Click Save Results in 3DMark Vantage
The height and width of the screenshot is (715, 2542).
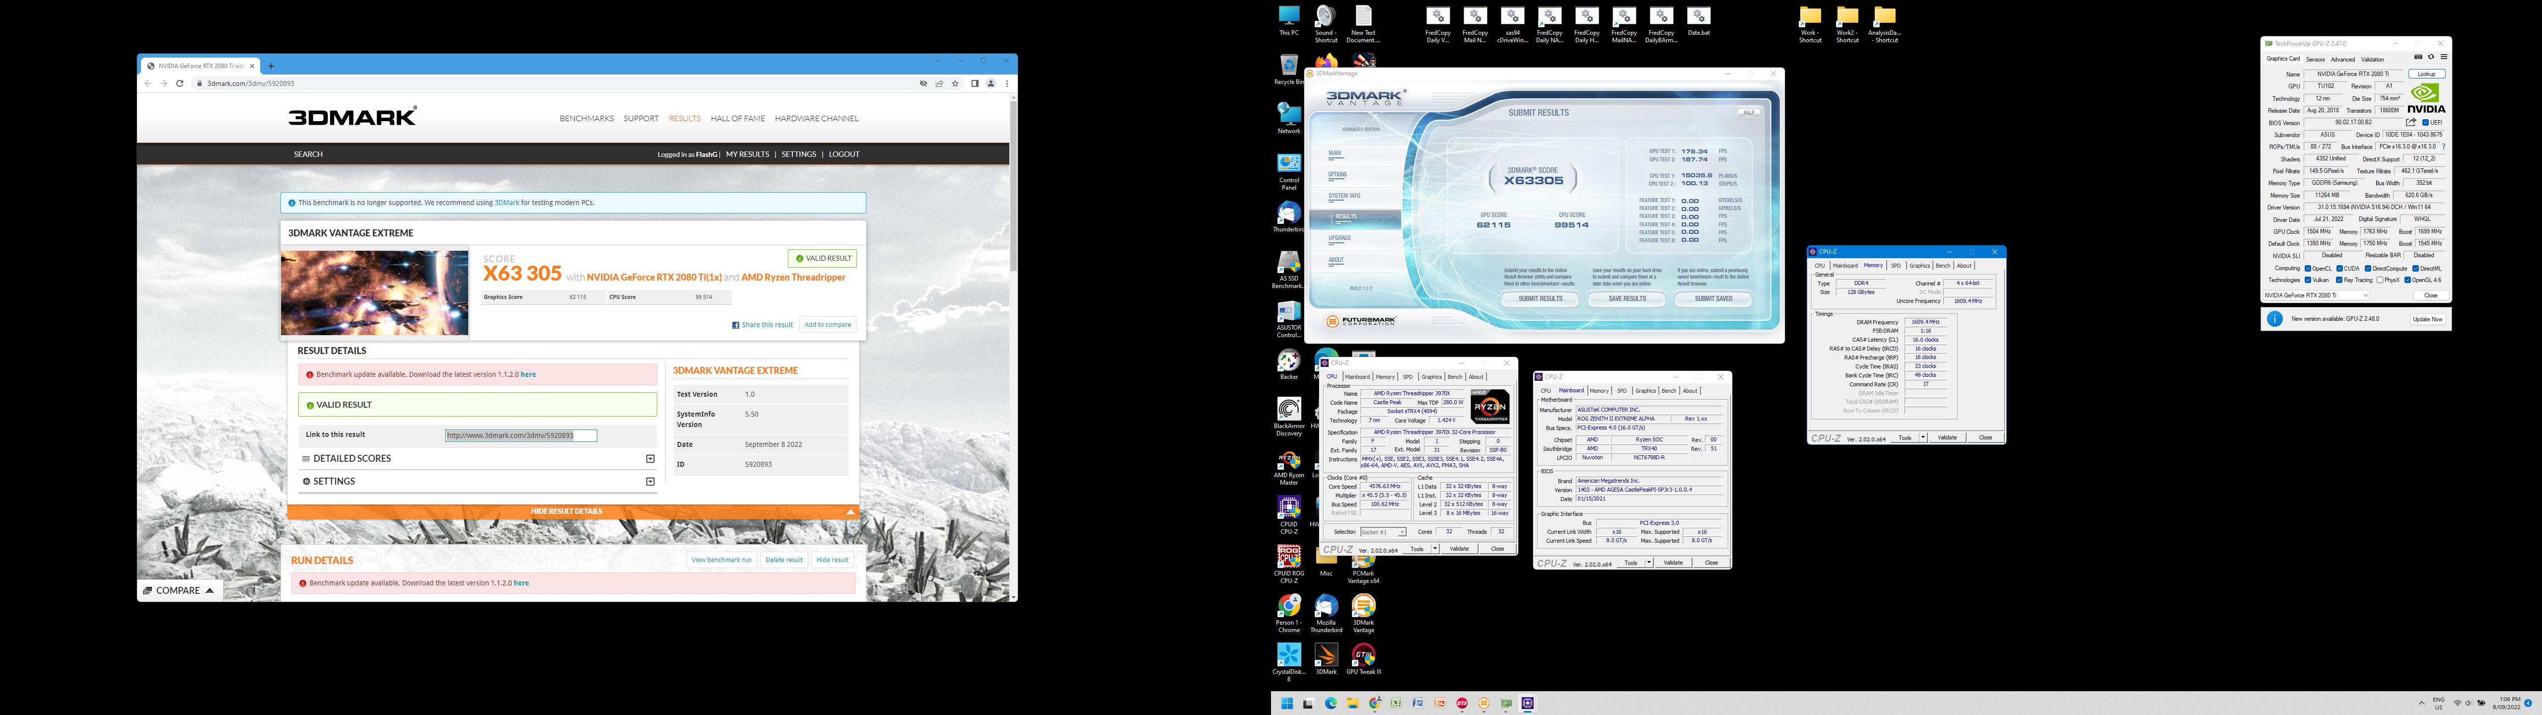tap(1627, 298)
